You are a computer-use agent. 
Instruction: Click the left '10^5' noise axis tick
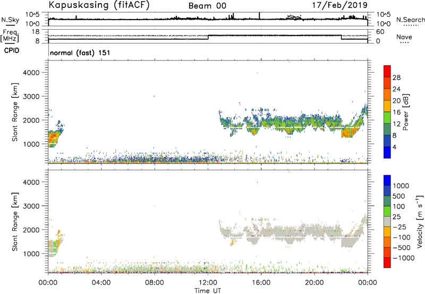[32, 14]
